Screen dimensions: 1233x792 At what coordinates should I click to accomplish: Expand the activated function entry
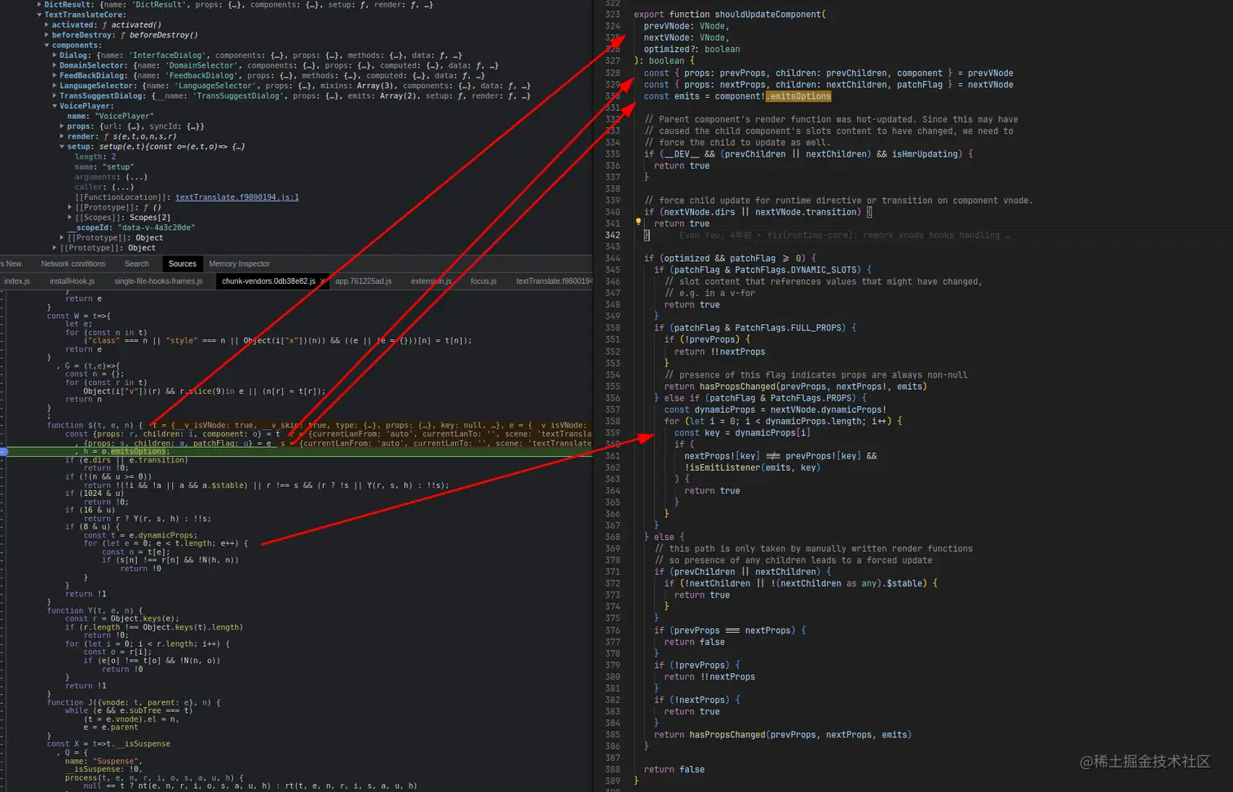point(47,24)
